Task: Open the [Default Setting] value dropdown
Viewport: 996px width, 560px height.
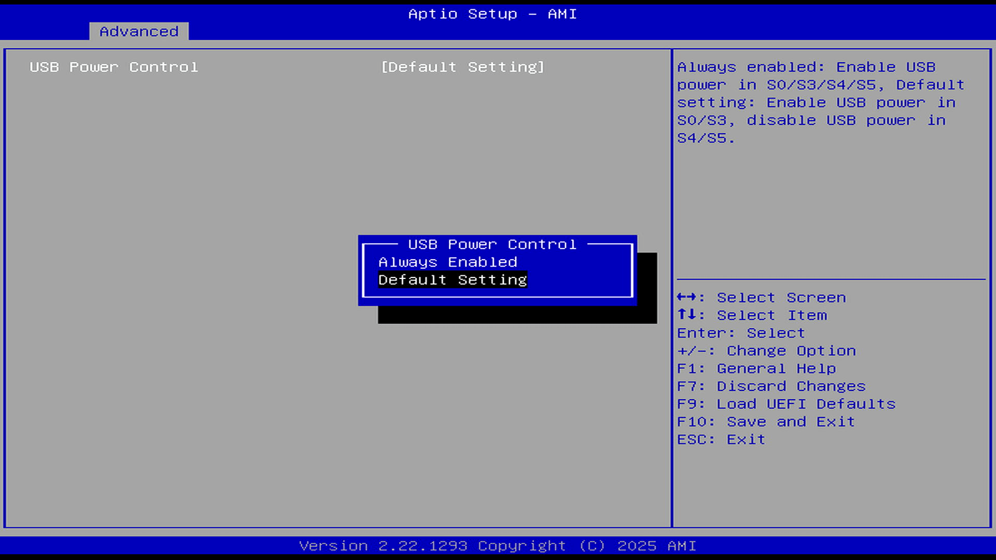Action: click(462, 67)
